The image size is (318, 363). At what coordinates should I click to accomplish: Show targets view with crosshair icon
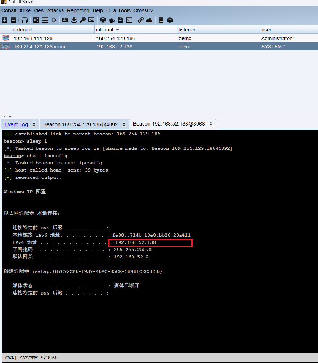click(x=54, y=20)
